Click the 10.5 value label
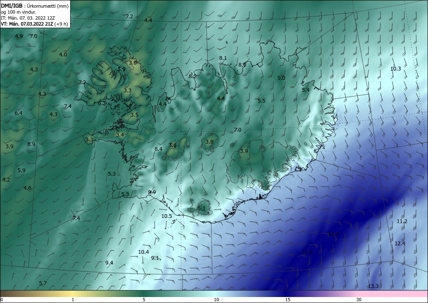Screen dimensions: 428x303 166,216
